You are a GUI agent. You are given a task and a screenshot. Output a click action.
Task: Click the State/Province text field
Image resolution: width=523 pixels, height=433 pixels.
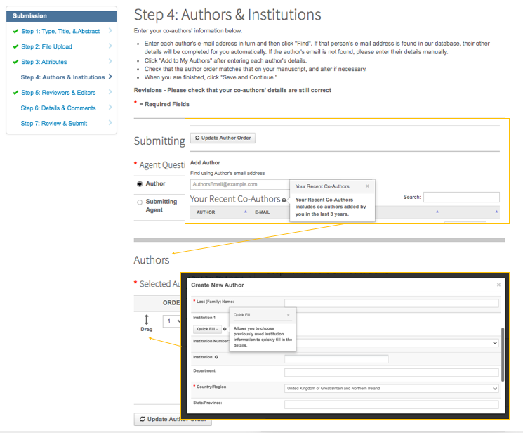(x=392, y=405)
